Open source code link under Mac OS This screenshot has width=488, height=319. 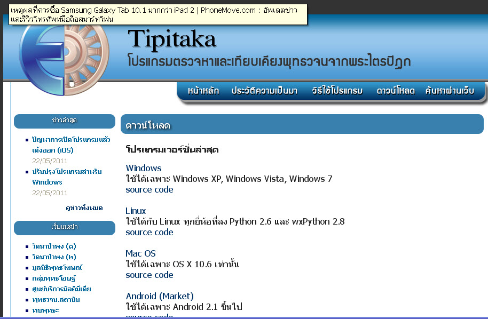(x=149, y=275)
